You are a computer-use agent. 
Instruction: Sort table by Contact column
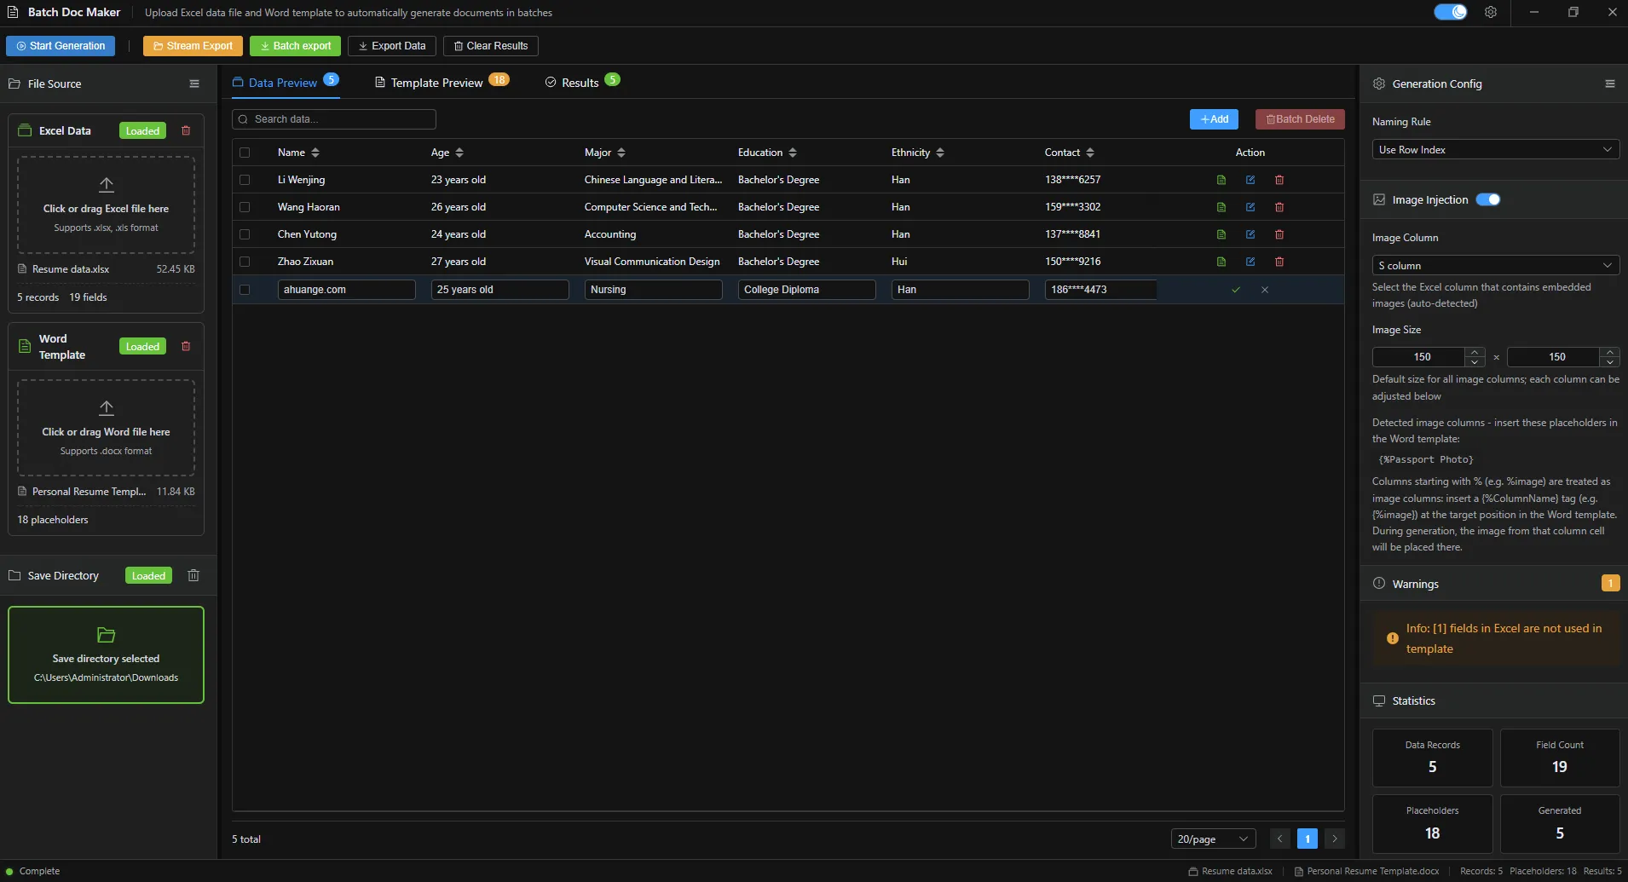(1090, 153)
